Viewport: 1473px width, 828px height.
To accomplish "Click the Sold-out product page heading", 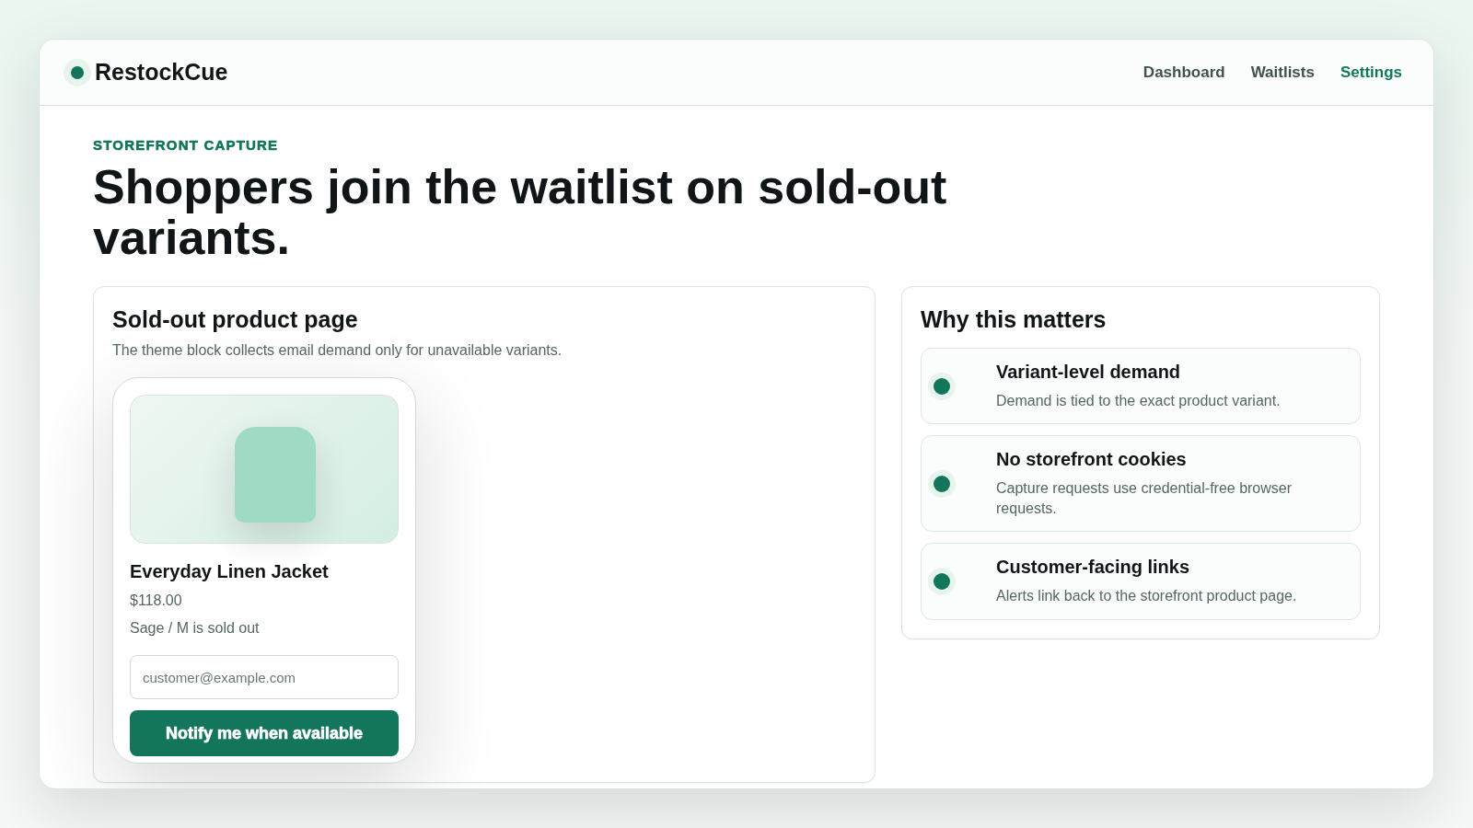I will 235,319.
